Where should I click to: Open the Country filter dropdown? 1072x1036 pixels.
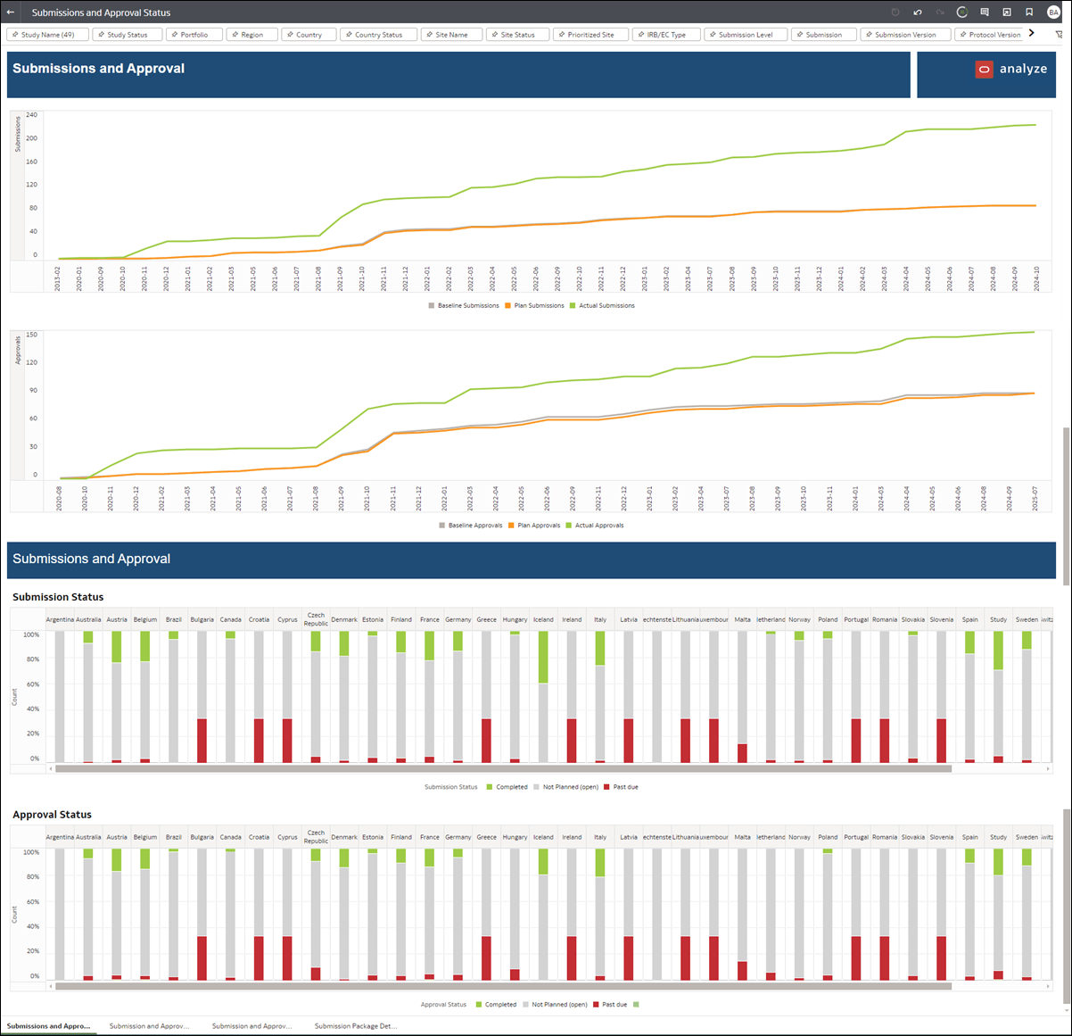(308, 34)
